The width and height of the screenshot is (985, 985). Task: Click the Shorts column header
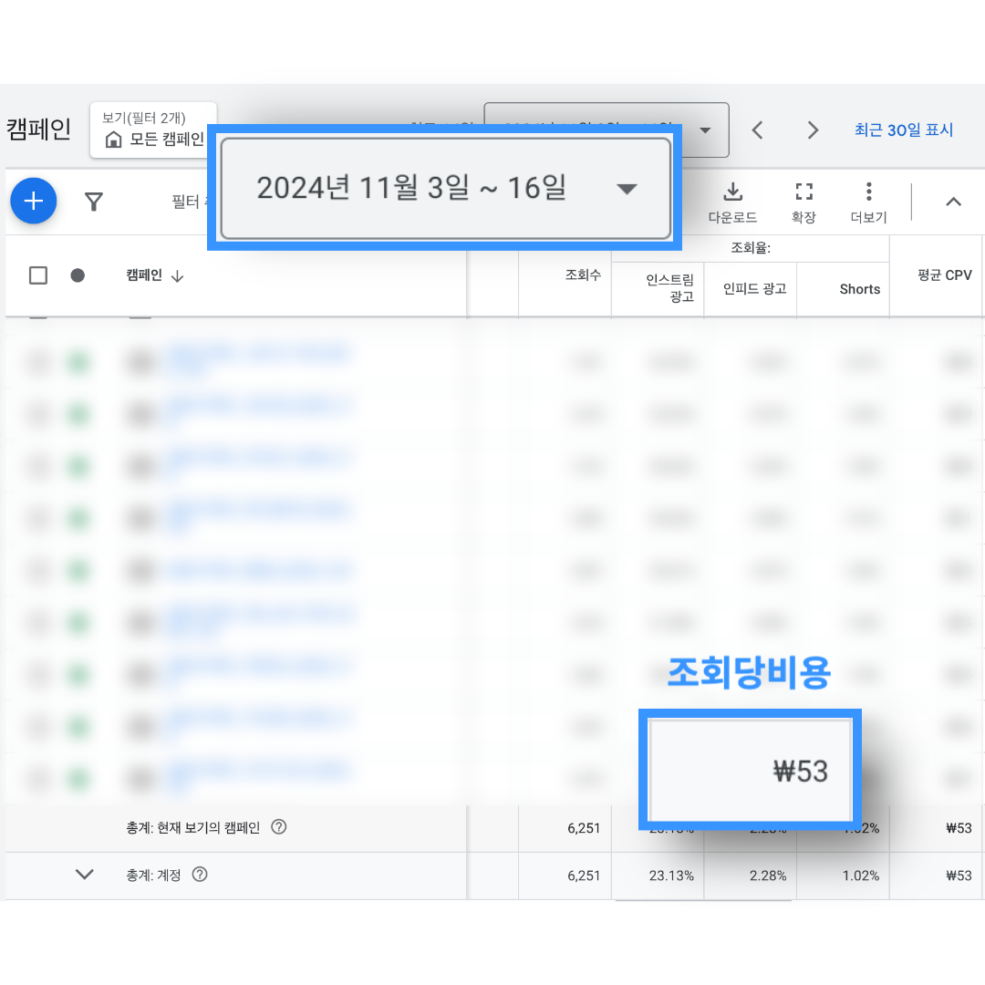click(x=859, y=289)
